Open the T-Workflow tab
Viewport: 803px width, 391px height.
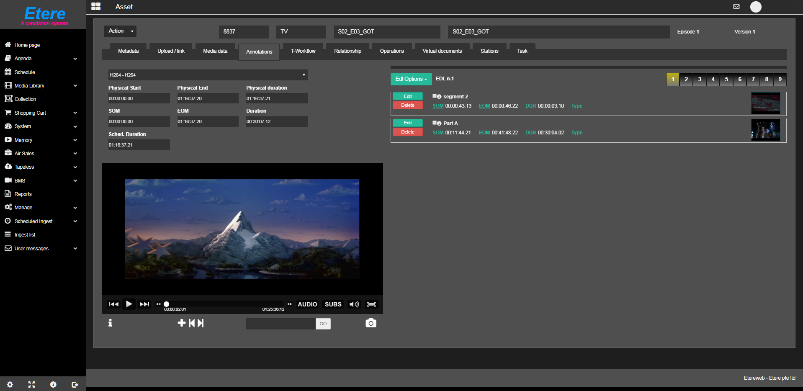(x=302, y=51)
